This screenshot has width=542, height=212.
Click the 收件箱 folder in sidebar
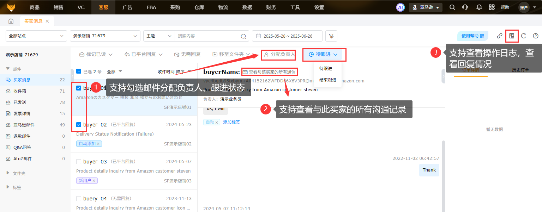click(x=35, y=91)
